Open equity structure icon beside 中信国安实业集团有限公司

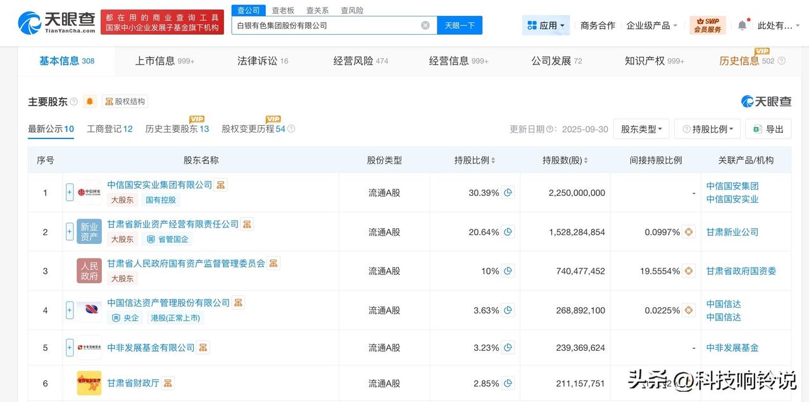coord(220,185)
